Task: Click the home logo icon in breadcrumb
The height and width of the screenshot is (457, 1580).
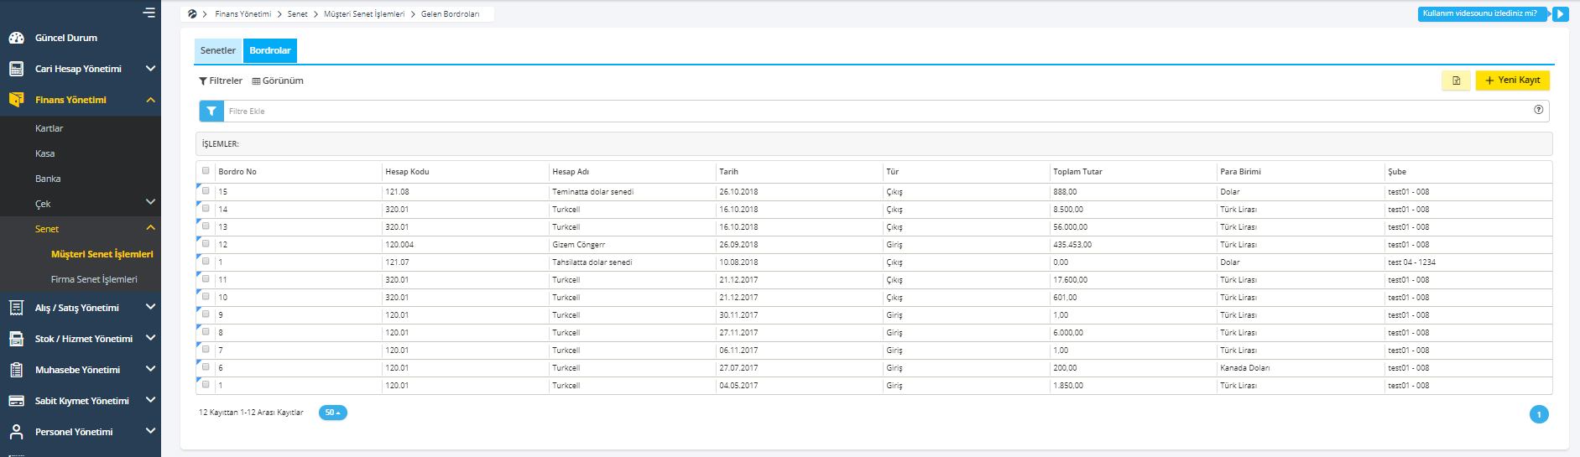Action: (192, 13)
